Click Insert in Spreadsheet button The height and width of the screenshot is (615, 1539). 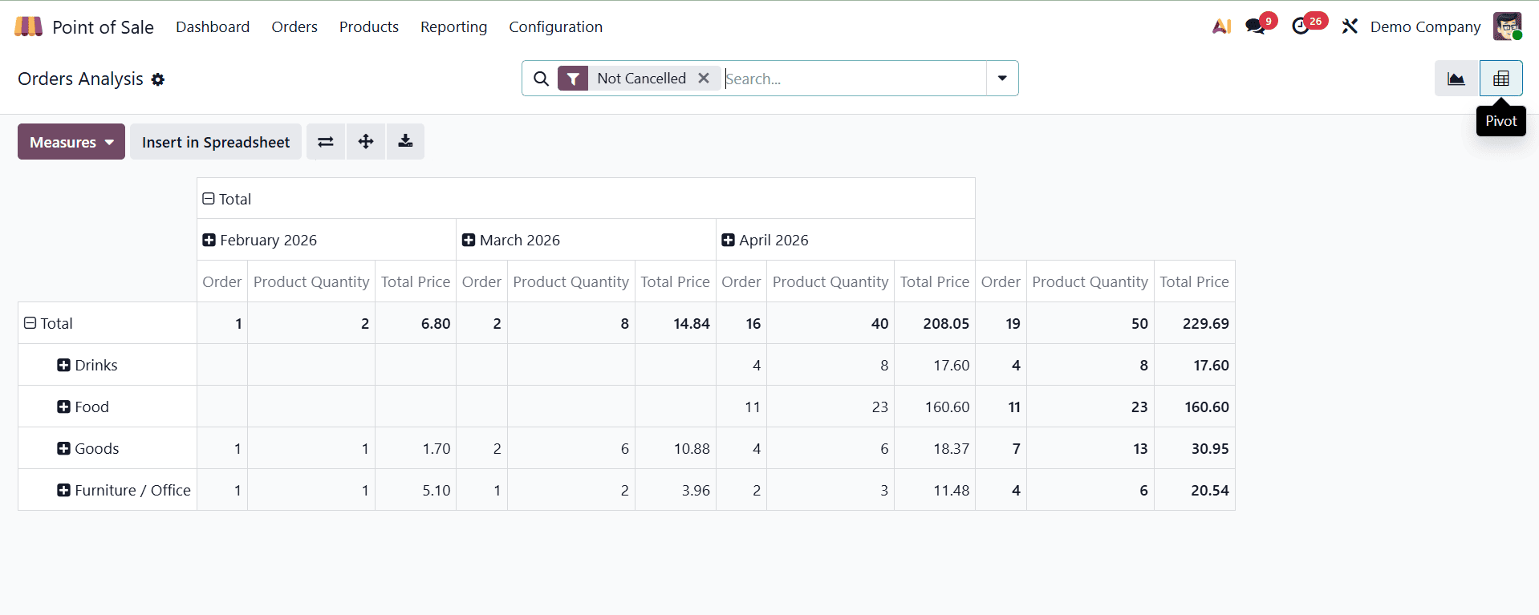[x=216, y=142]
